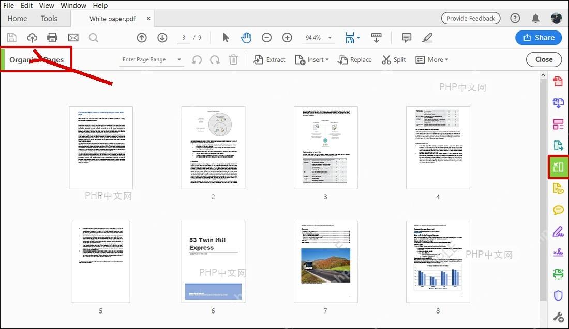Open the Create PDF tool in the right sidebar
569x329 pixels.
[x=558, y=81]
